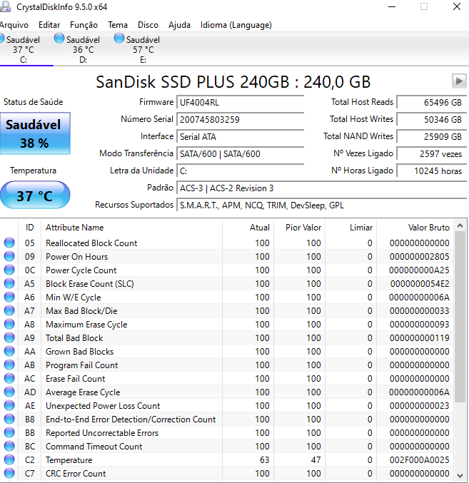Click the Valor Bruto column header
Screen dimensions: 469x483
point(415,228)
